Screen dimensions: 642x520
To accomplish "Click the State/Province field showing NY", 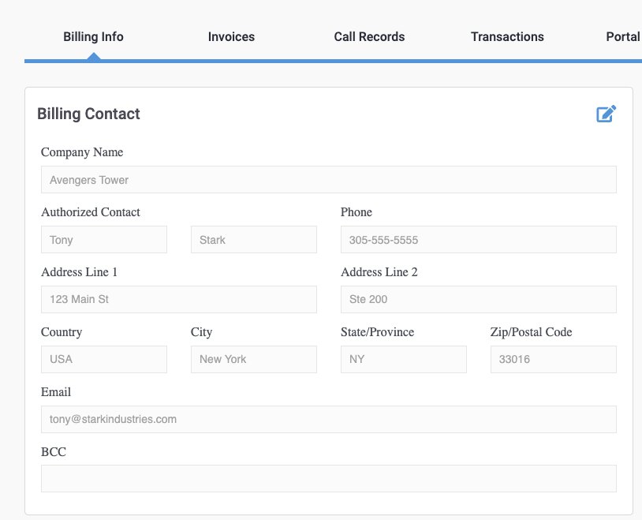I will tap(404, 359).
